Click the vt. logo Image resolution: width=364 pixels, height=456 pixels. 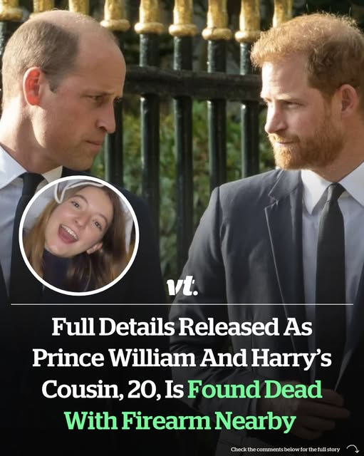182,286
